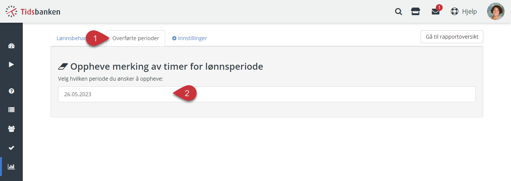This screenshot has width=511, height=181.
Task: Switch to the Lønnsbehandling tab
Action: pos(71,38)
